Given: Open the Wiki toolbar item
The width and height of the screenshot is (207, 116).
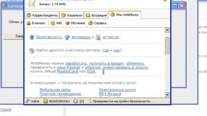Looking at the screenshot, I should pyautogui.click(x=56, y=23).
